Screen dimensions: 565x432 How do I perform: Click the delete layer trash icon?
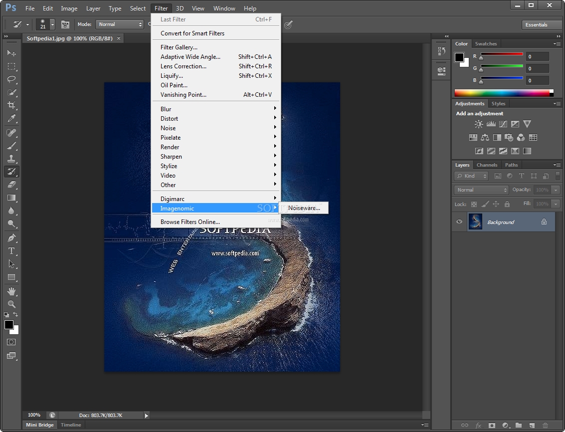pos(545,426)
